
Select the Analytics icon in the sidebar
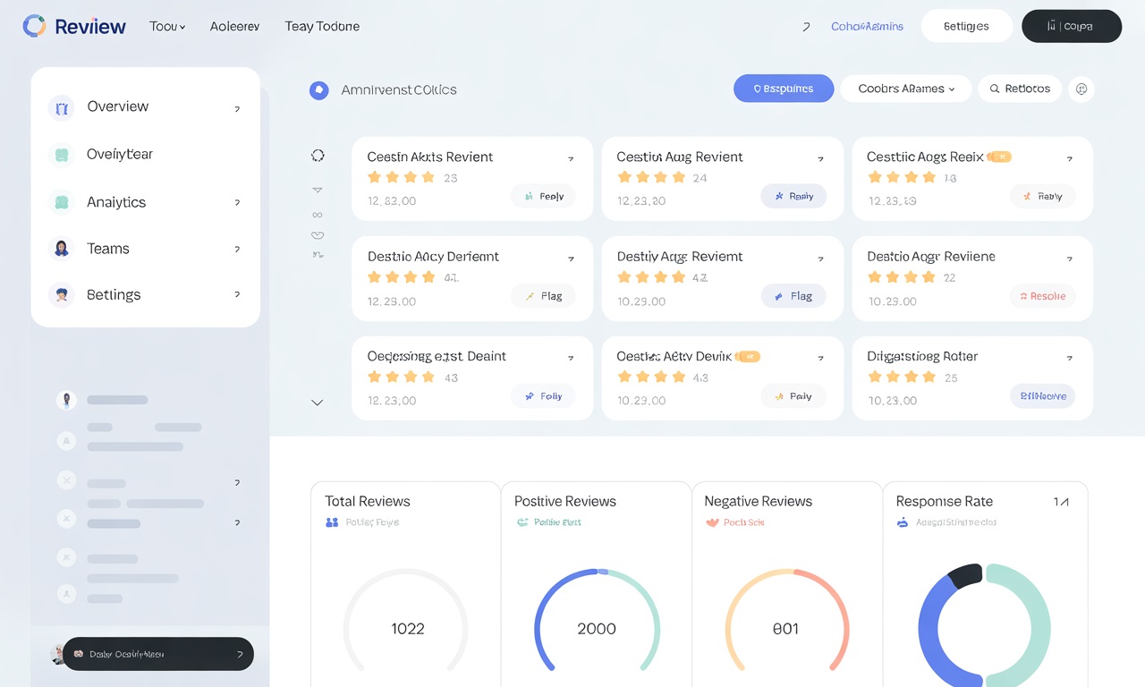(x=61, y=201)
